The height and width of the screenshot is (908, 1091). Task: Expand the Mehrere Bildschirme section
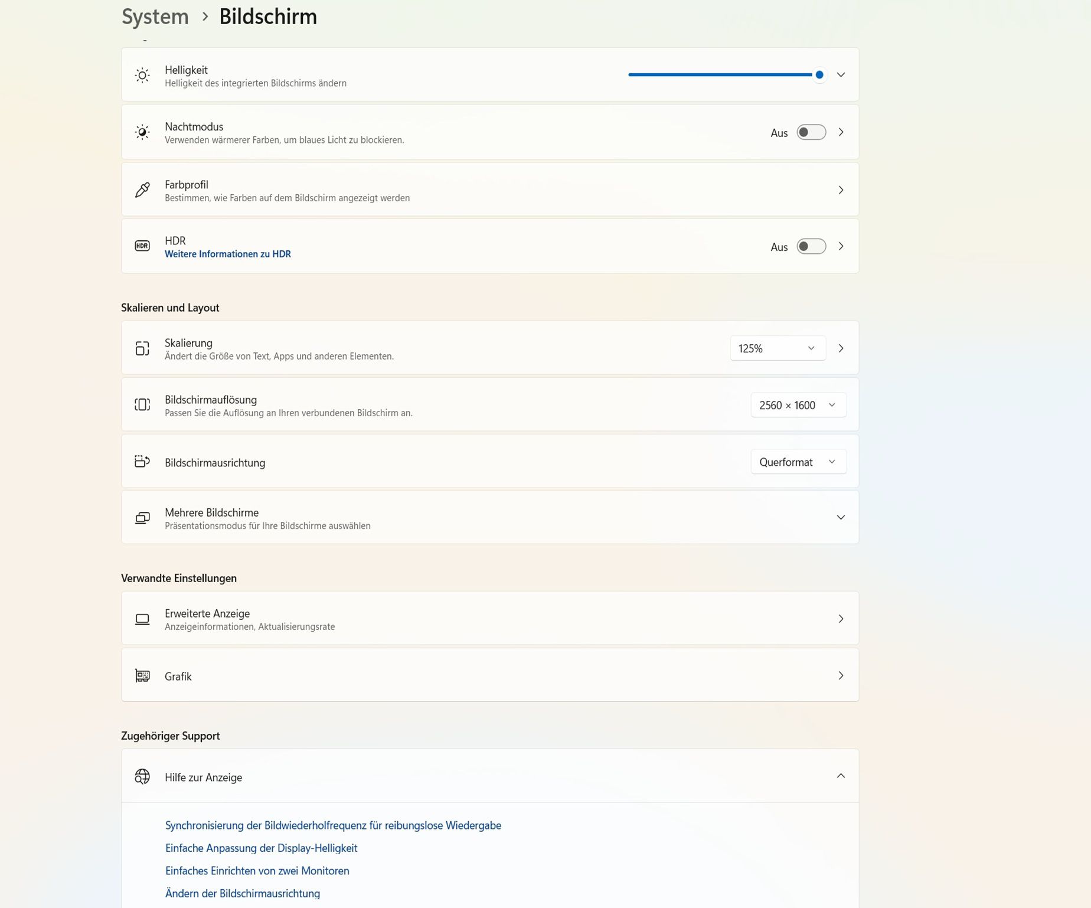tap(841, 518)
